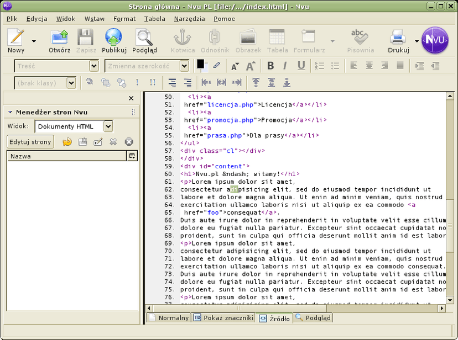Click the horizontal scrollbar right arrow
Viewport: 458px width, 340px height.
(x=441, y=308)
